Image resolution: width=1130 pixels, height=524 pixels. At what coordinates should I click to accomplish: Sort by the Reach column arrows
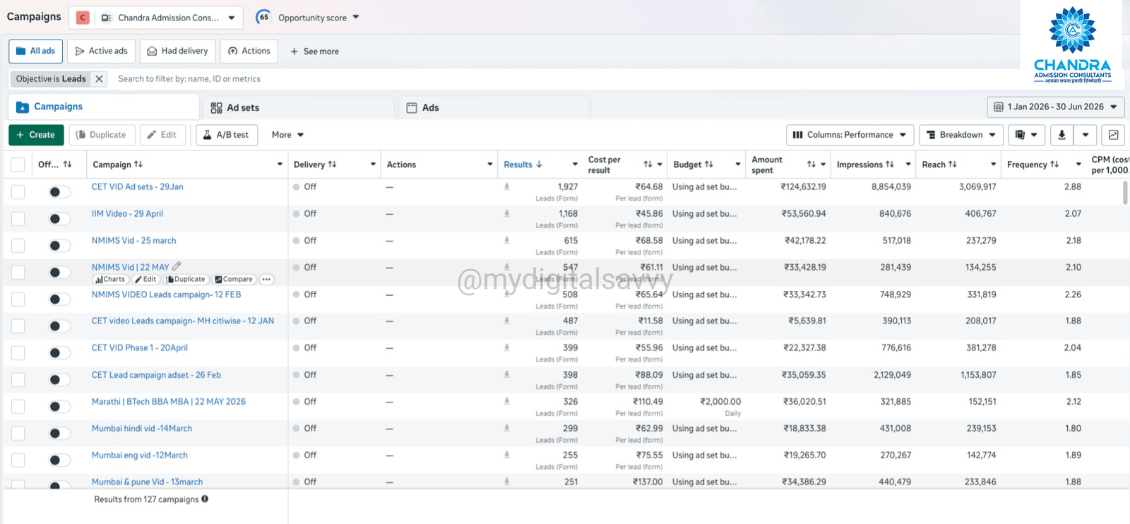(x=953, y=165)
